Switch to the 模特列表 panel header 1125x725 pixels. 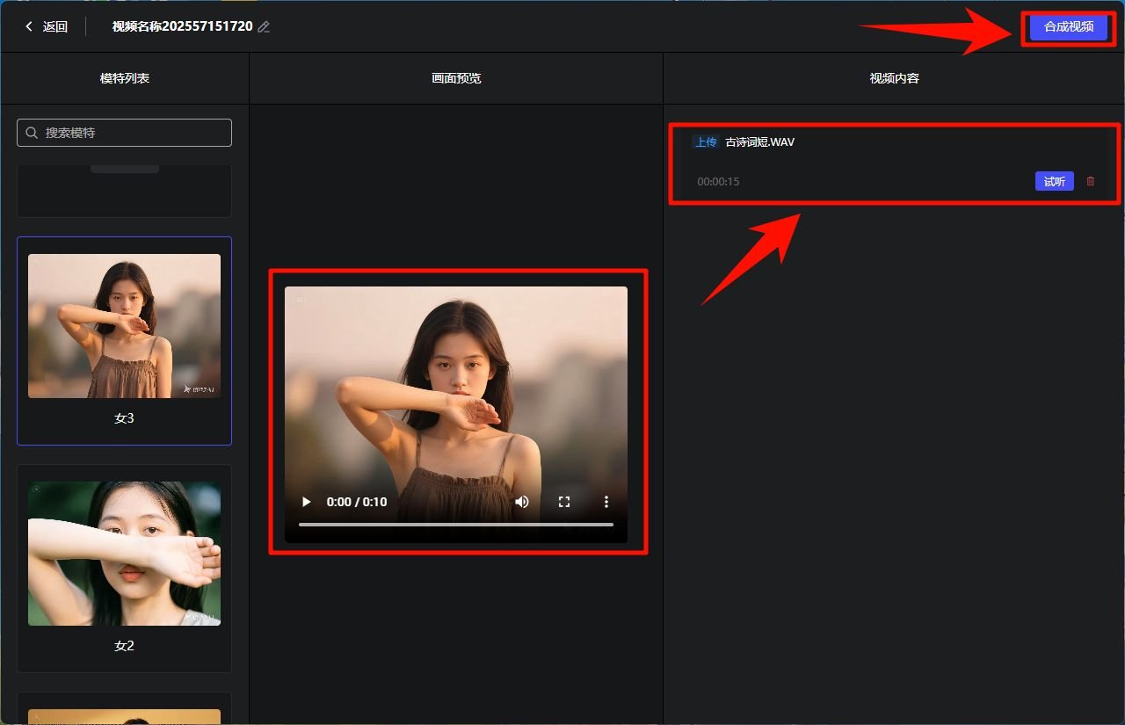pyautogui.click(x=124, y=77)
